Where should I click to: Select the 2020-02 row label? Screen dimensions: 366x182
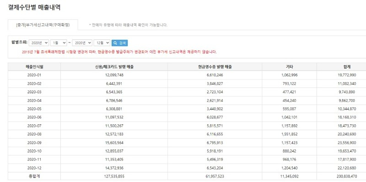pos(34,84)
